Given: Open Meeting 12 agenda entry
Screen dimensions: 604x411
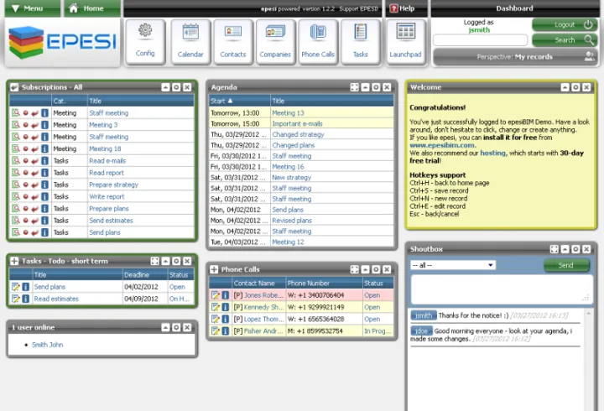Looking at the screenshot, I should click(x=288, y=242).
